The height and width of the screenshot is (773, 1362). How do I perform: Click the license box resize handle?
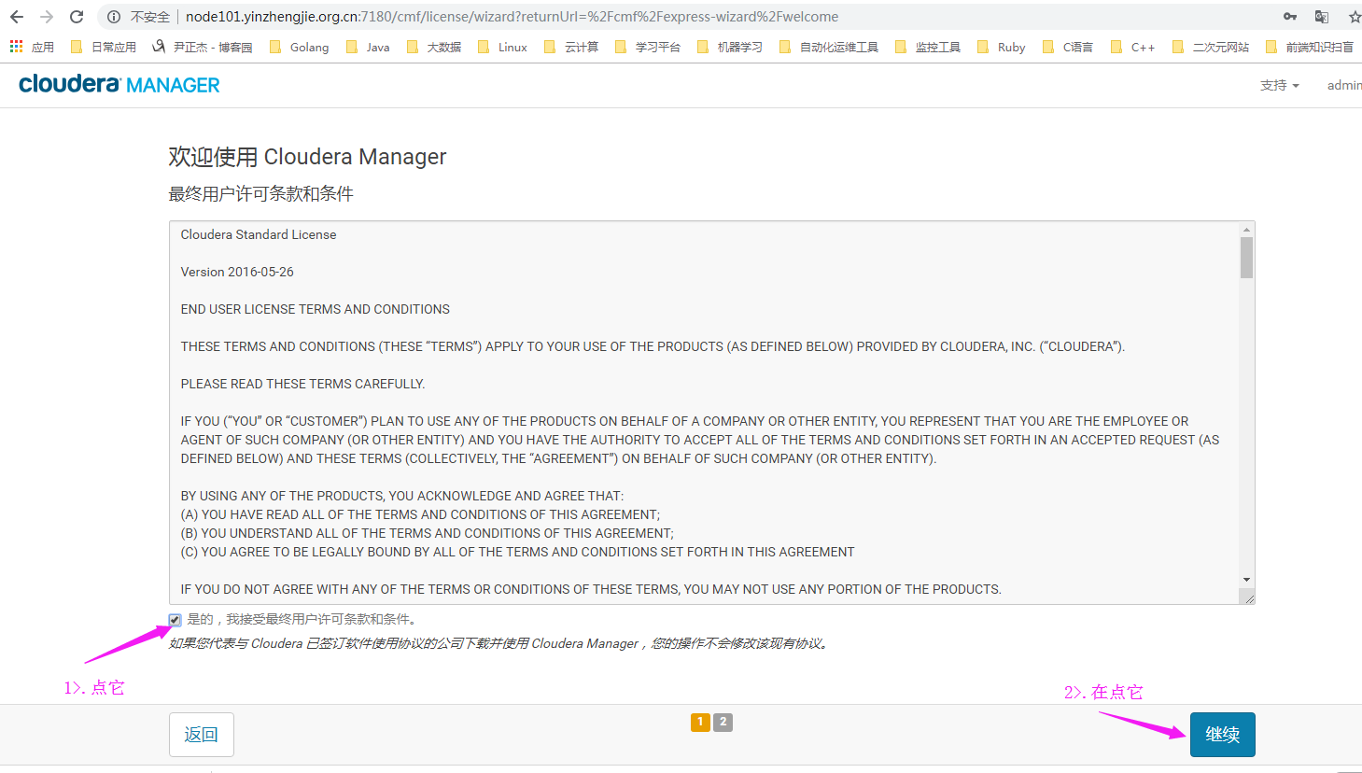coord(1249,598)
